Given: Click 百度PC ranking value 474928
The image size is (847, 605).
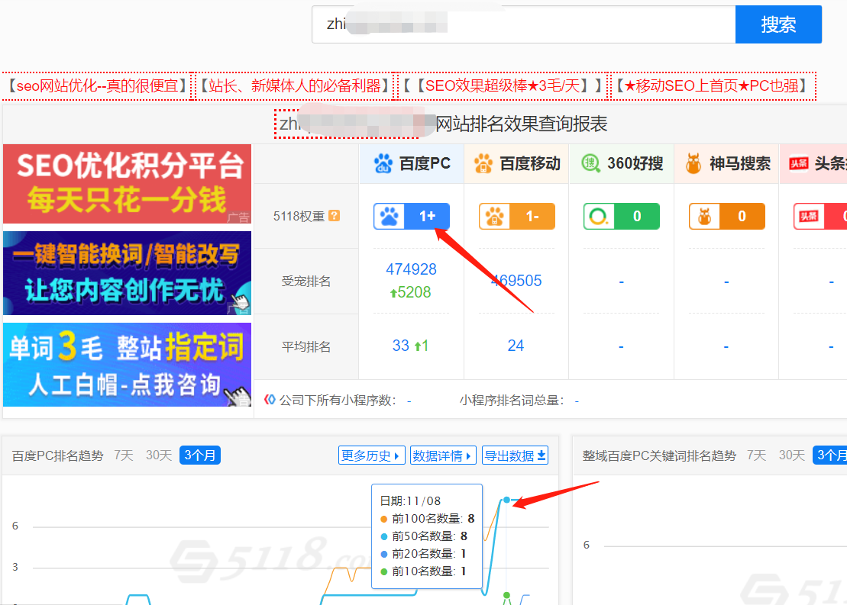Looking at the screenshot, I should tap(411, 269).
